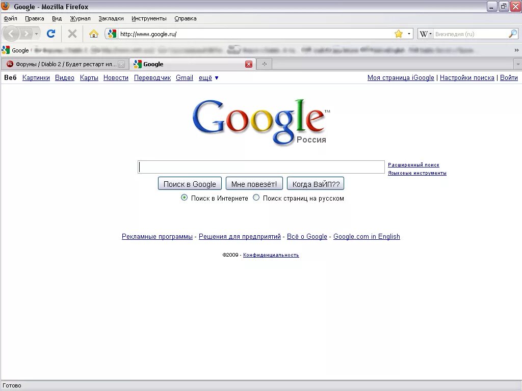The width and height of the screenshot is (522, 391).
Task: Expand the ещё dropdown
Action: pos(208,77)
